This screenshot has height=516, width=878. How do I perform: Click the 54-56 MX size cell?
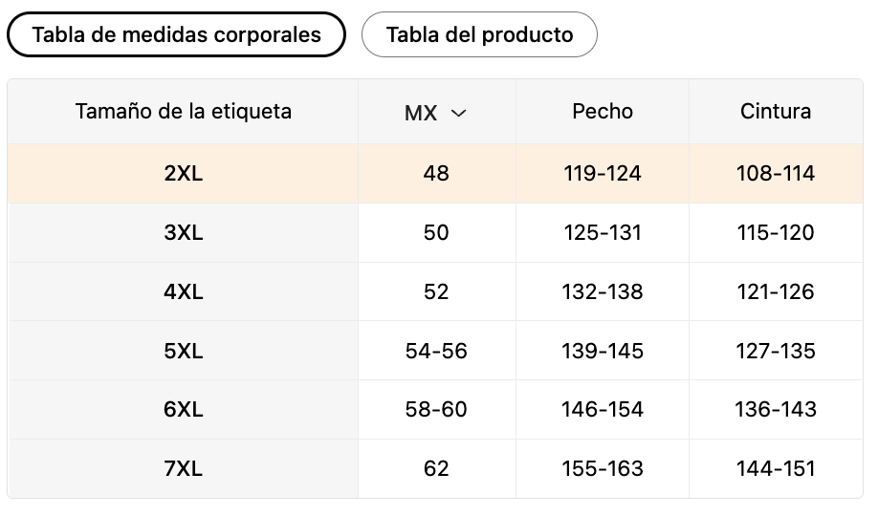coord(436,351)
